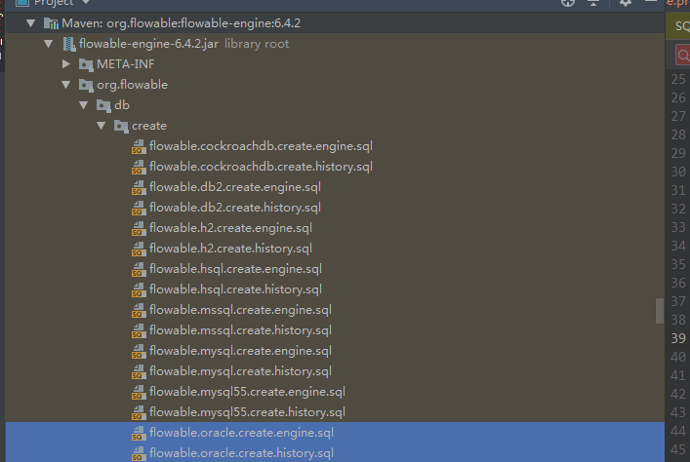Click the db folder name
This screenshot has height=462, width=690.
(x=122, y=105)
